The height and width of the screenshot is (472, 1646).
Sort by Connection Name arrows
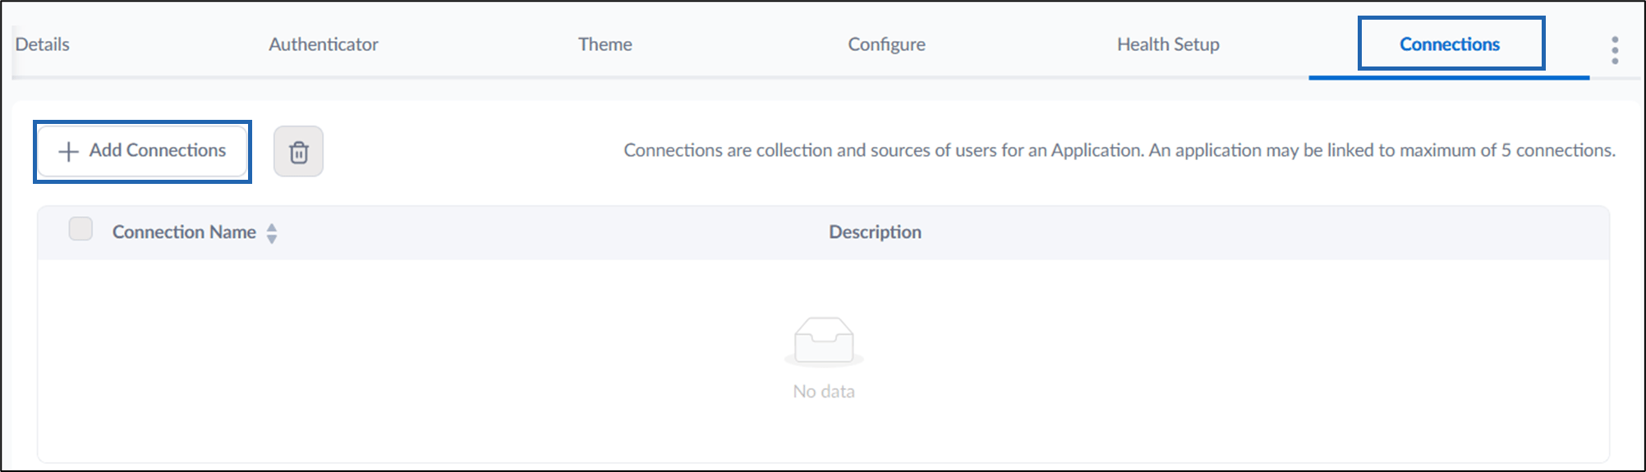[272, 233]
